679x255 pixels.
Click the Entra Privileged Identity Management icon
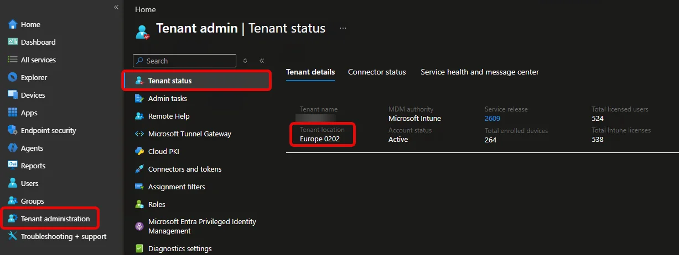click(139, 226)
